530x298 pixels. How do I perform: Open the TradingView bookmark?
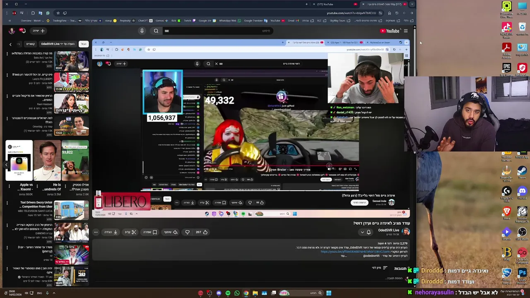pyautogui.click(x=67, y=21)
